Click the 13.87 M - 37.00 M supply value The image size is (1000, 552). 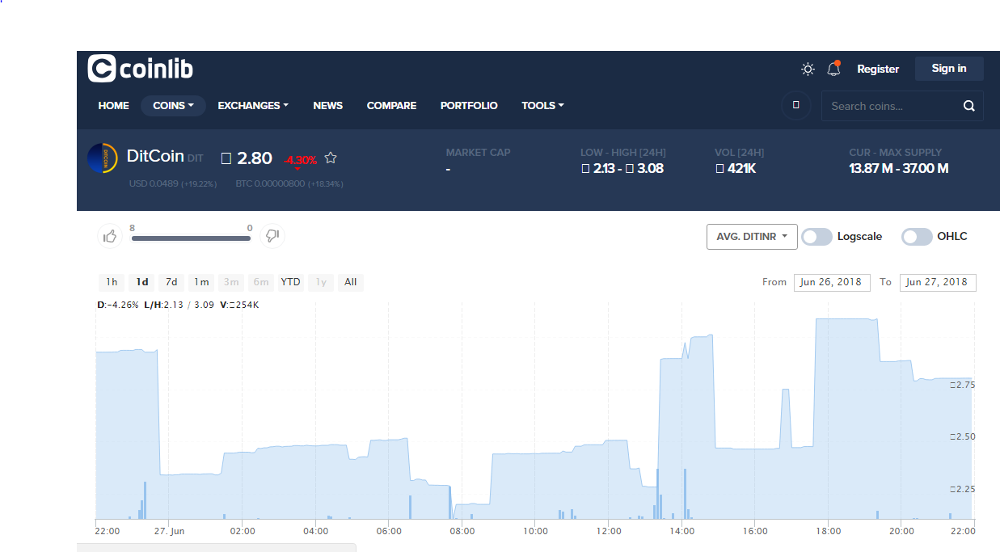pyautogui.click(x=899, y=169)
